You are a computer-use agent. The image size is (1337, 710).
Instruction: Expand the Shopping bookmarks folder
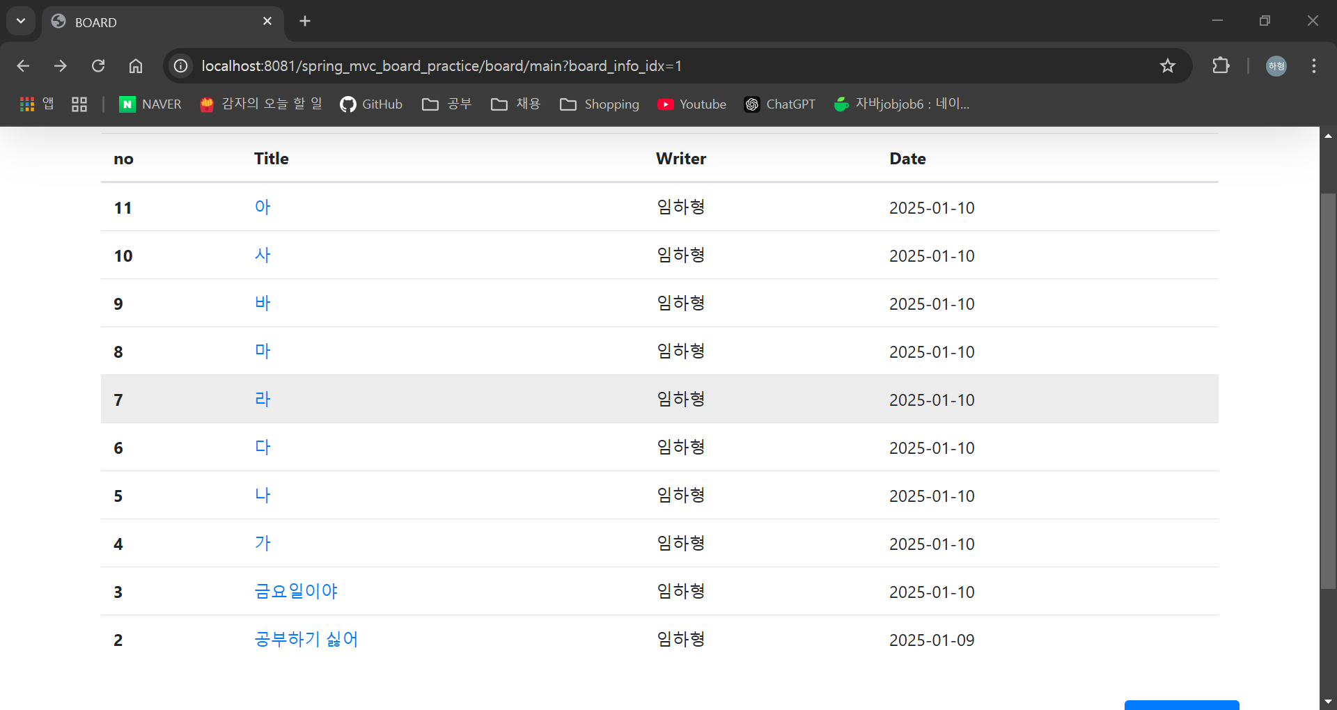click(x=599, y=104)
